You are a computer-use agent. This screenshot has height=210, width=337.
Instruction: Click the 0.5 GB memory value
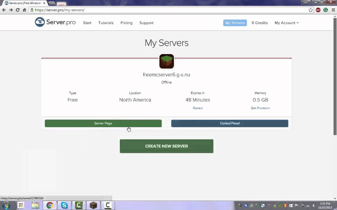[x=260, y=100]
